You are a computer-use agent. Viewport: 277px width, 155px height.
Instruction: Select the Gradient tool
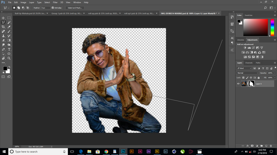click(9, 40)
